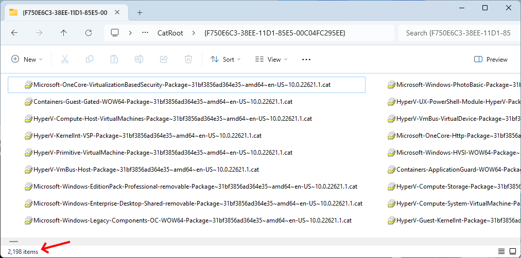This screenshot has height=258, width=521.
Task: Click the Rename icon in toolbar
Action: (139, 60)
